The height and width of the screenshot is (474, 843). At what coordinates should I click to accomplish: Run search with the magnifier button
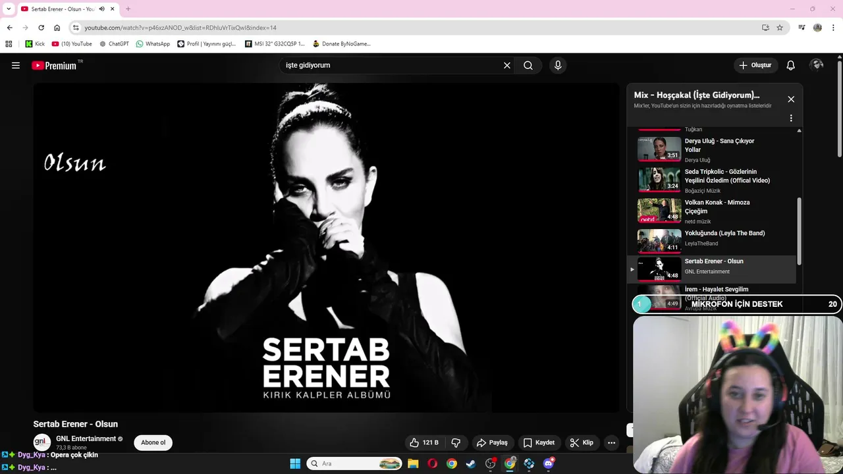click(x=528, y=65)
